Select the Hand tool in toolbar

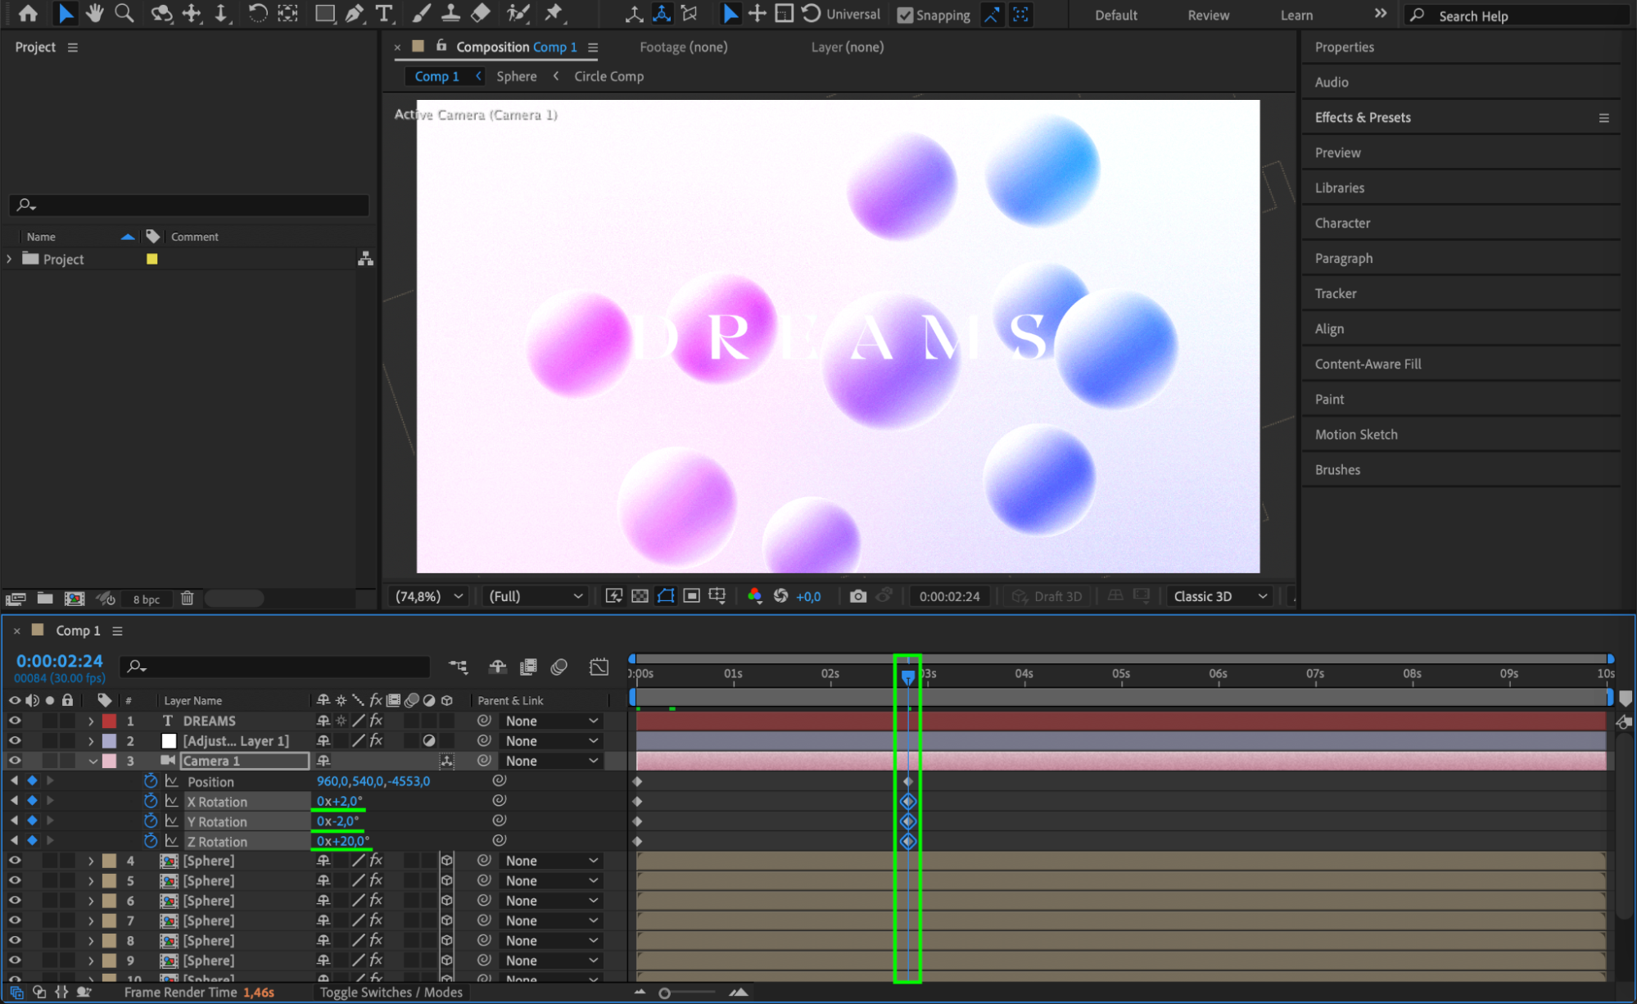click(x=95, y=13)
